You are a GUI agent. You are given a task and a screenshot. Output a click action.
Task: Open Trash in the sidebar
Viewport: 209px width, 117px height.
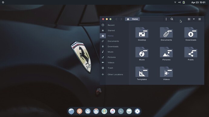pos(114,68)
